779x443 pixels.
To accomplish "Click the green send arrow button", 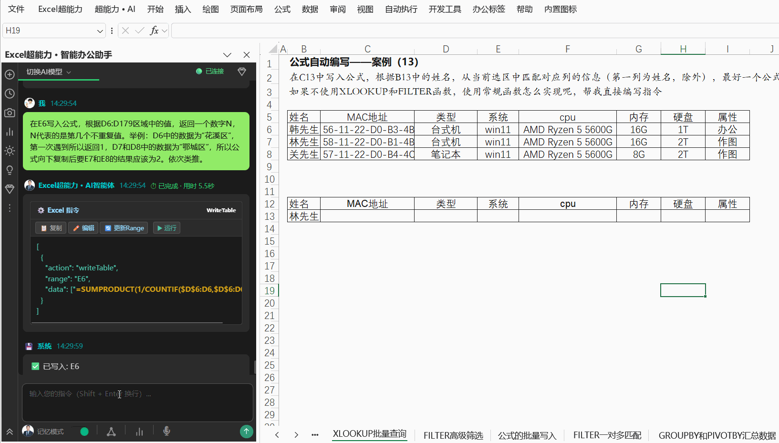I will click(x=246, y=431).
